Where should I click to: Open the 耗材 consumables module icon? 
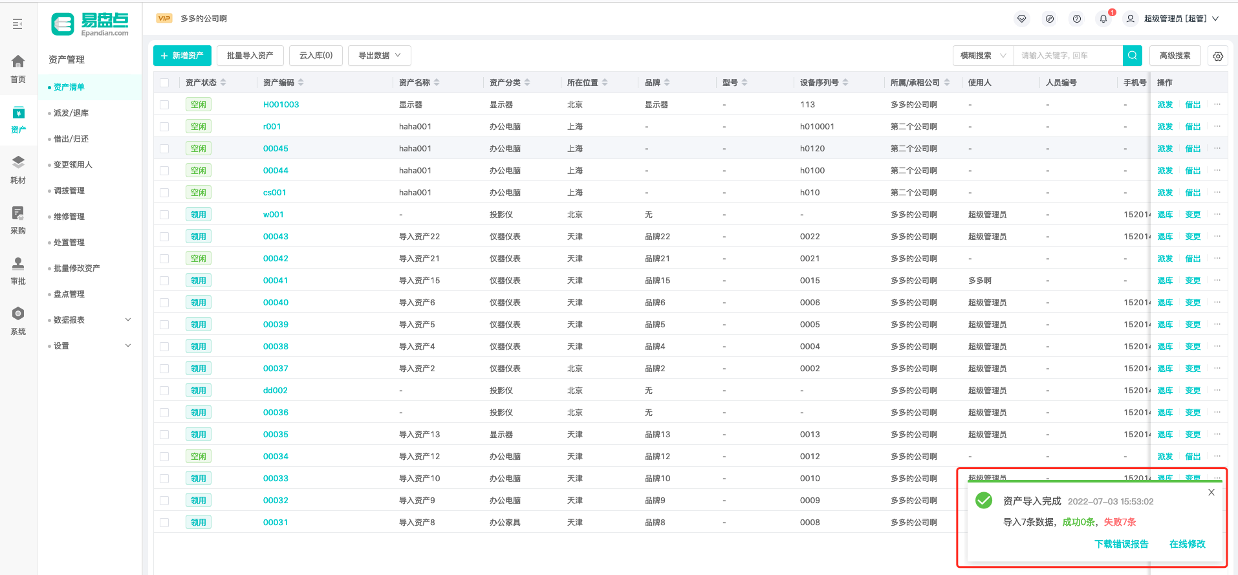tap(18, 162)
